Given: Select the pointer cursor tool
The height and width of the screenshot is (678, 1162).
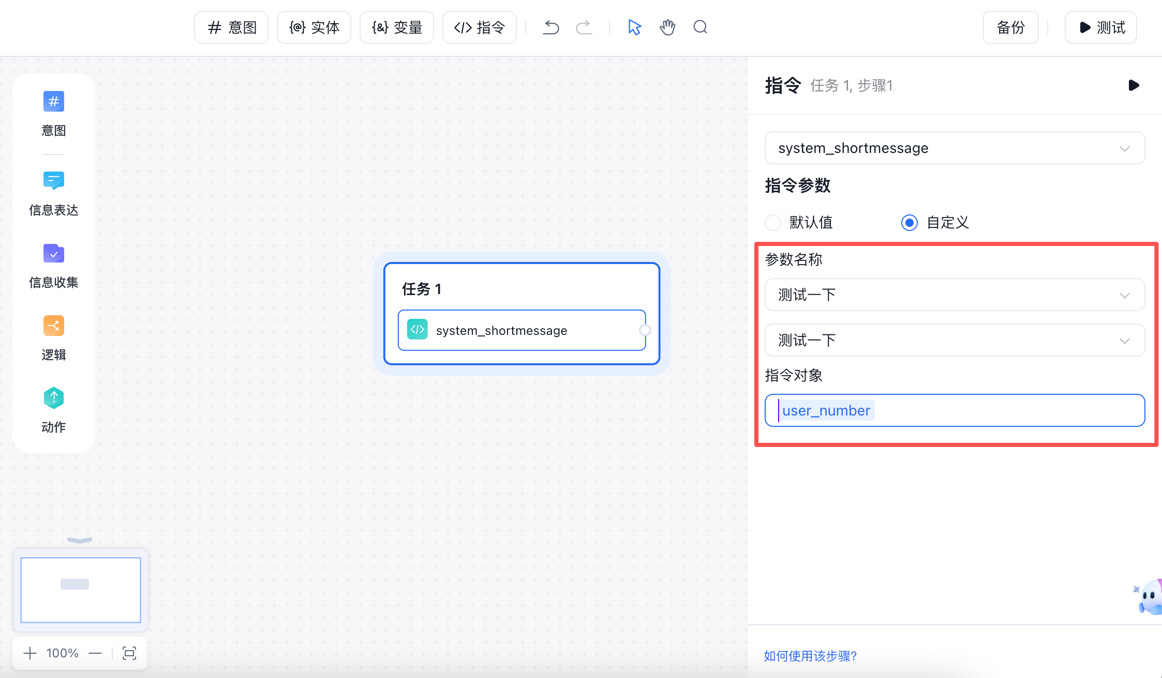Looking at the screenshot, I should point(634,27).
